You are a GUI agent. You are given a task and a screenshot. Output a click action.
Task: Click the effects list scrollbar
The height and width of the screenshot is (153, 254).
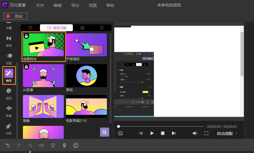pyautogui.click(x=111, y=78)
